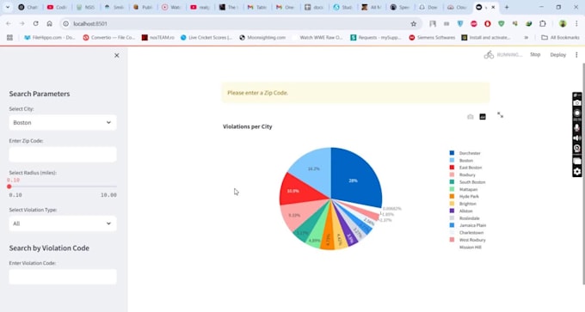Viewport: 585px width, 312px height.
Task: Open the Siemens Softwares bookmark
Action: coord(432,38)
